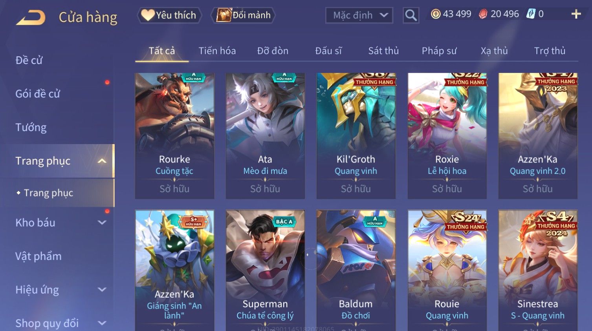The image size is (592, 331).
Task: Select the Tiến hóa tab
Action: 217,51
